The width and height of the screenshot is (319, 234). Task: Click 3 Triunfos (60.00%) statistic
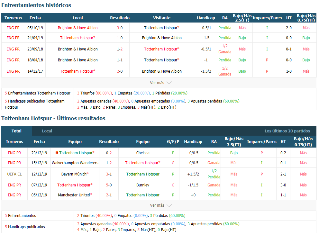95,93
